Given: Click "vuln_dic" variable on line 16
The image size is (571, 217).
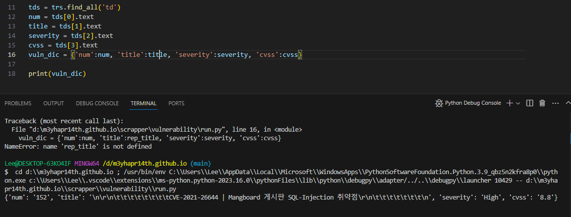Looking at the screenshot, I should tap(43, 55).
